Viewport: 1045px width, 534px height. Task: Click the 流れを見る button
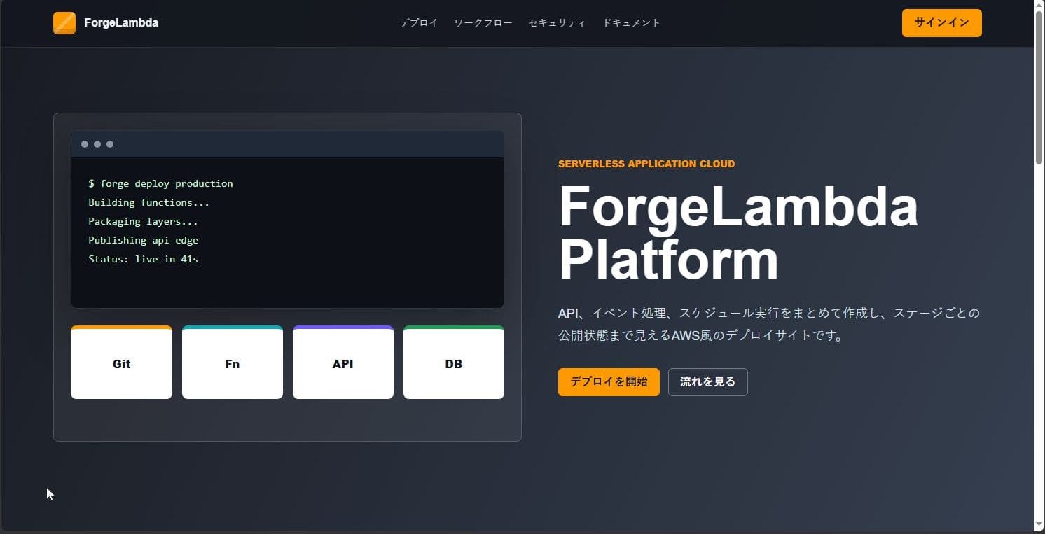pos(708,382)
